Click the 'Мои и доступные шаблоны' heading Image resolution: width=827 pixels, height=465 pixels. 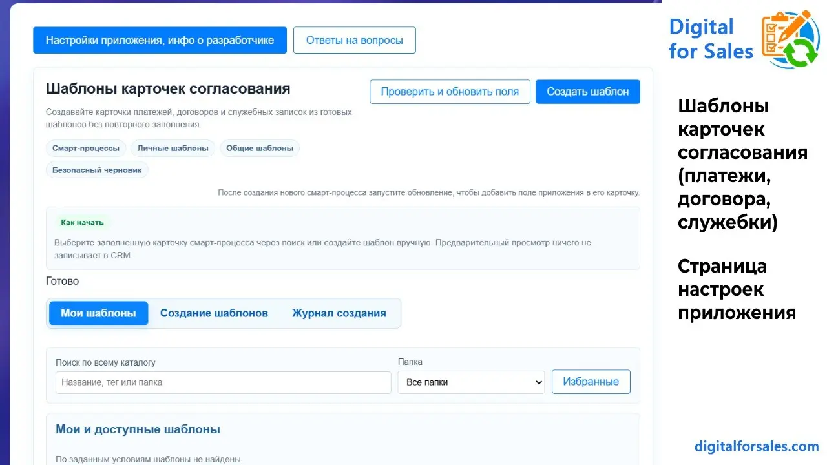(138, 429)
